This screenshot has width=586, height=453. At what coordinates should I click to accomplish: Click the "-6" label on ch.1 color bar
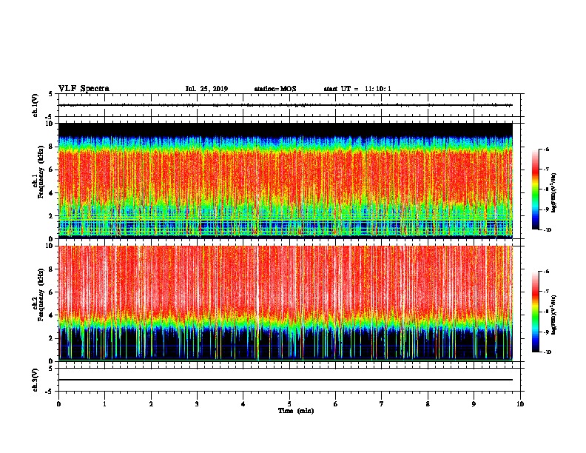(546, 149)
